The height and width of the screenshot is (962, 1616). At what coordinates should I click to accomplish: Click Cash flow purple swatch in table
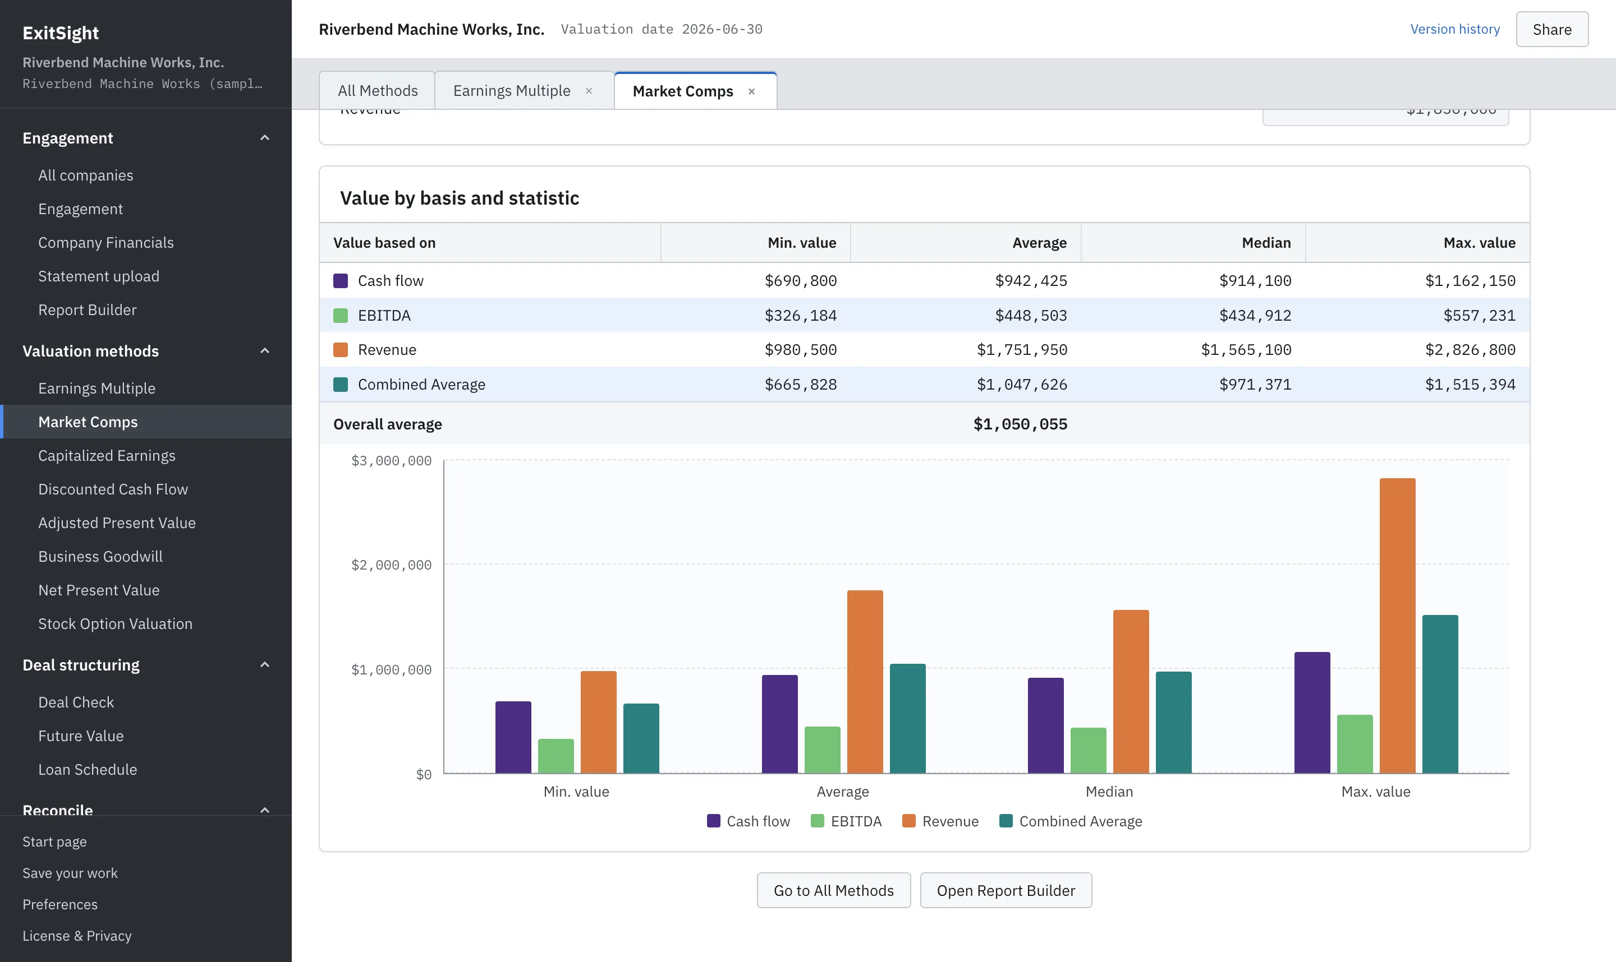tap(341, 281)
